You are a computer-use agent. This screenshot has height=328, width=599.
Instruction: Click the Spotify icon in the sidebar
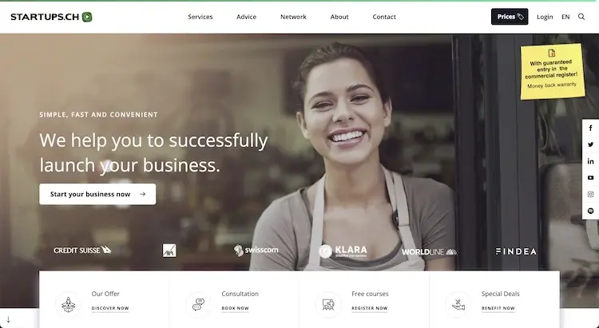[590, 211]
